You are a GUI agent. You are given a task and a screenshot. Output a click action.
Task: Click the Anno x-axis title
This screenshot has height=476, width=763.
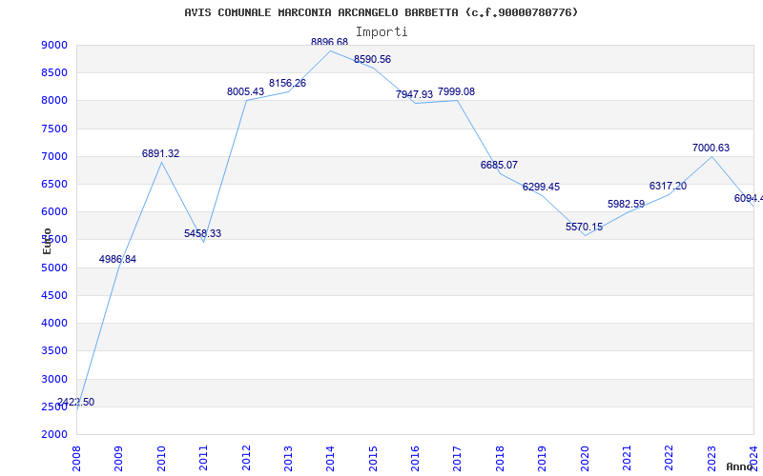740,466
